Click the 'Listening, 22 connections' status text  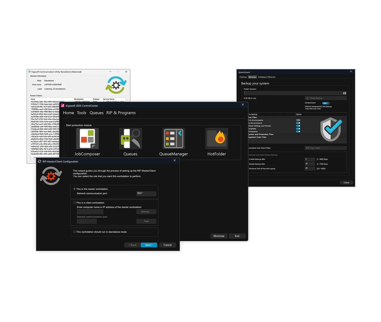pos(55,89)
